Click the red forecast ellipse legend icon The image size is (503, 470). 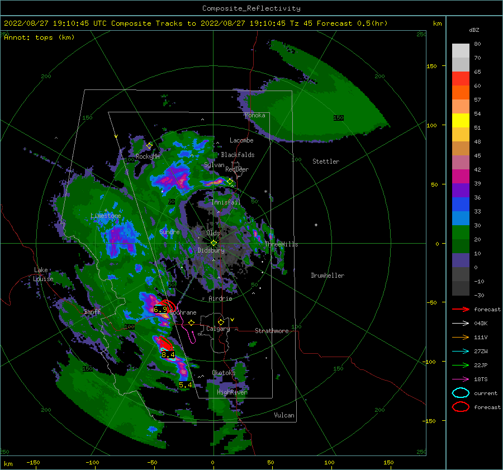coord(461,407)
